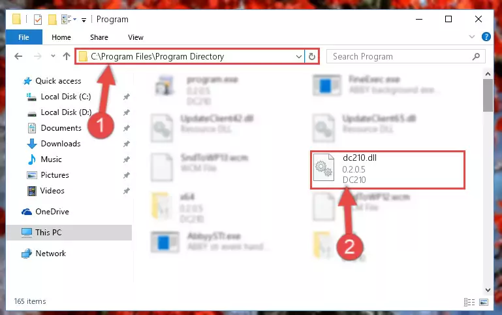Image resolution: width=502 pixels, height=315 pixels.
Task: Click the New folder quick access icon
Action: pos(52,20)
